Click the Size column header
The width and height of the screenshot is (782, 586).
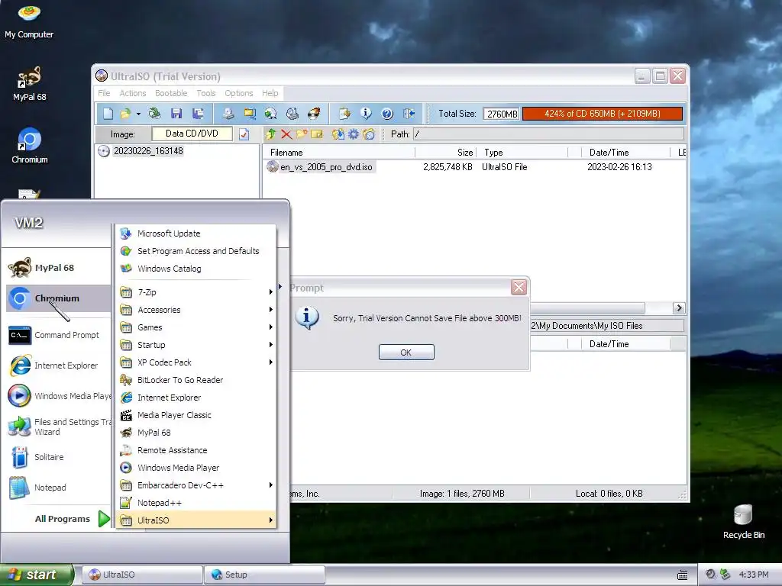pyautogui.click(x=446, y=153)
